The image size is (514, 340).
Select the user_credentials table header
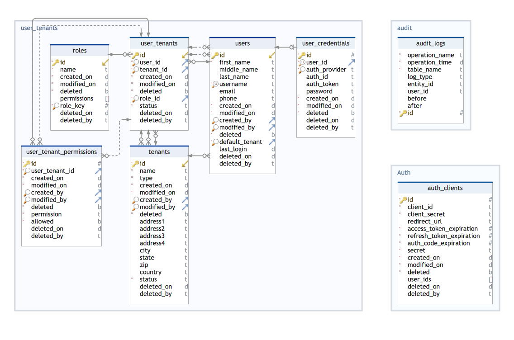326,43
